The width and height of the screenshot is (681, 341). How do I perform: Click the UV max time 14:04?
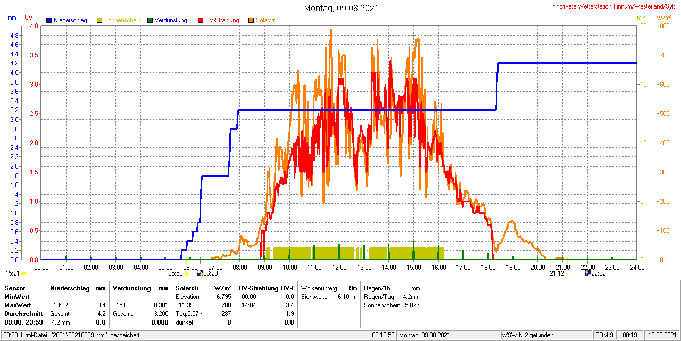tap(249, 305)
